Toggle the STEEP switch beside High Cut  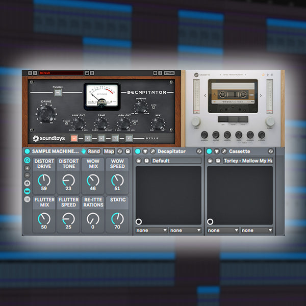point(135,124)
